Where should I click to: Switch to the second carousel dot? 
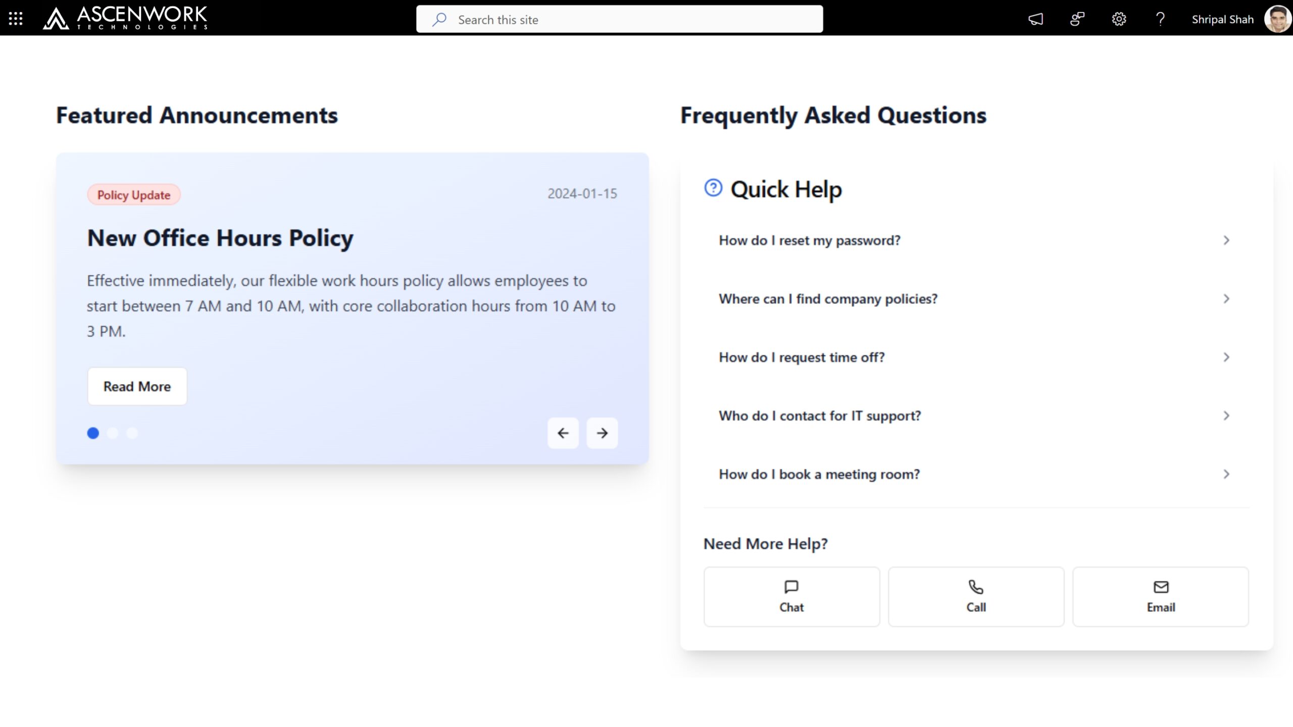113,433
